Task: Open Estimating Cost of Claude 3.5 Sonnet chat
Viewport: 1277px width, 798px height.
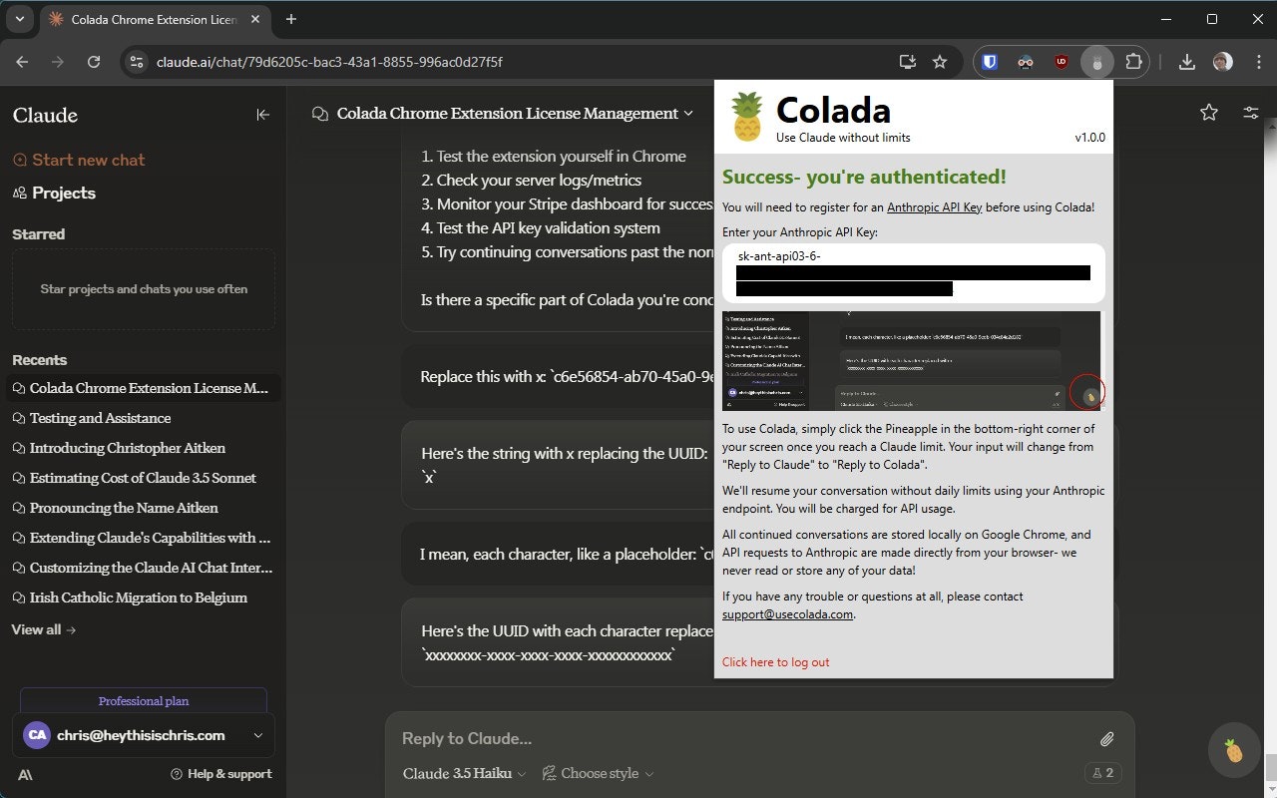Action: (143, 478)
